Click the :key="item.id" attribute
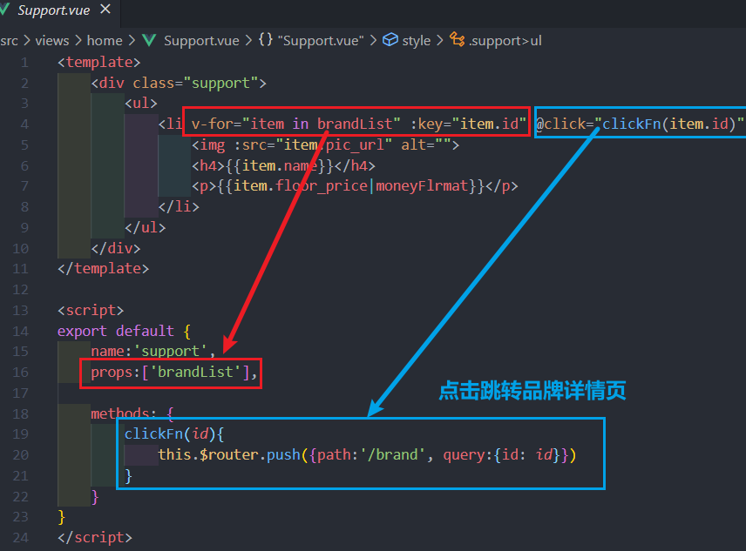This screenshot has width=746, height=551. [468, 124]
